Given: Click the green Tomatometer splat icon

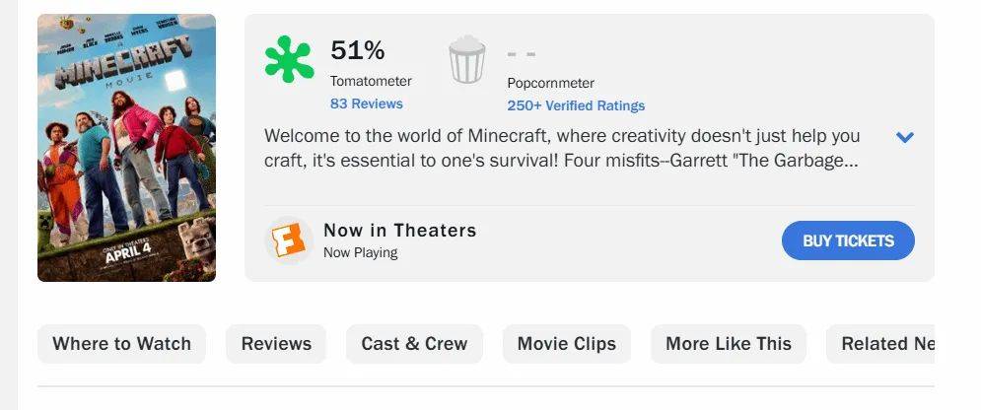Looking at the screenshot, I should point(289,59).
